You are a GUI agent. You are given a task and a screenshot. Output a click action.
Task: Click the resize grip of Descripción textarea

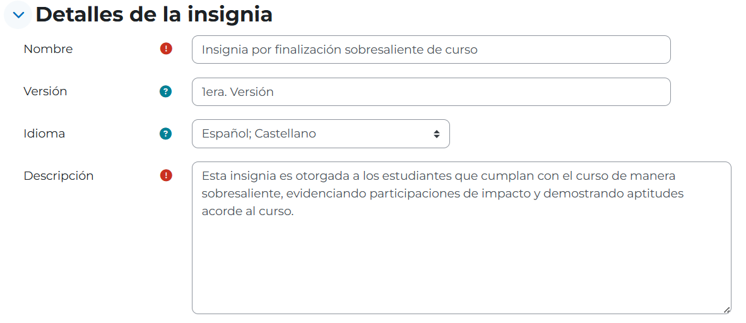[726, 310]
